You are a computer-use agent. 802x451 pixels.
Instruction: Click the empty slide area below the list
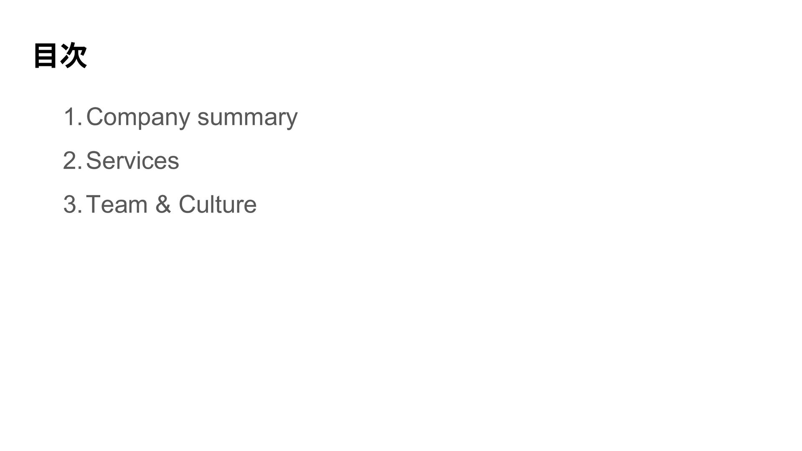click(401, 334)
